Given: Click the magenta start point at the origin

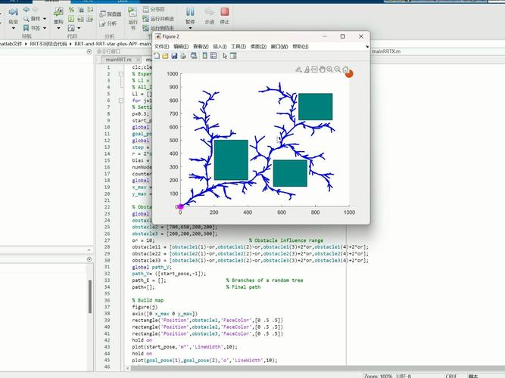Looking at the screenshot, I should (181, 206).
